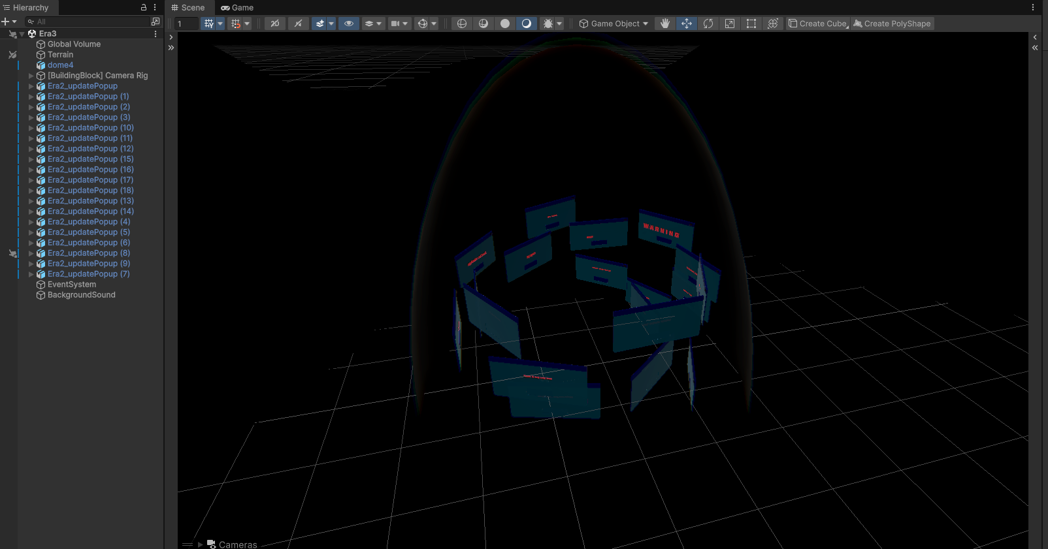This screenshot has height=549, width=1048.
Task: Expand the [BuildingBlock] Camera Rig object
Action: (x=31, y=76)
